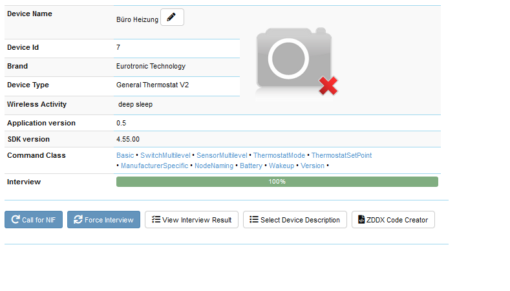Open the SwitchMultilevel command class link

coord(165,155)
